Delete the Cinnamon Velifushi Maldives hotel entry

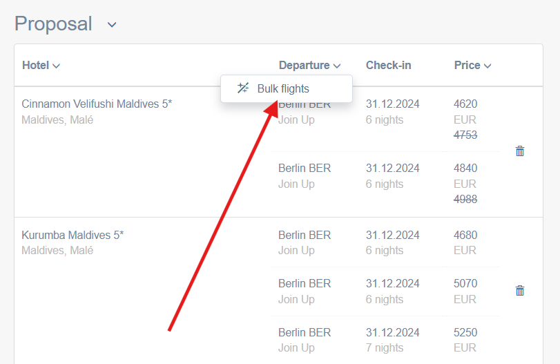click(x=520, y=151)
